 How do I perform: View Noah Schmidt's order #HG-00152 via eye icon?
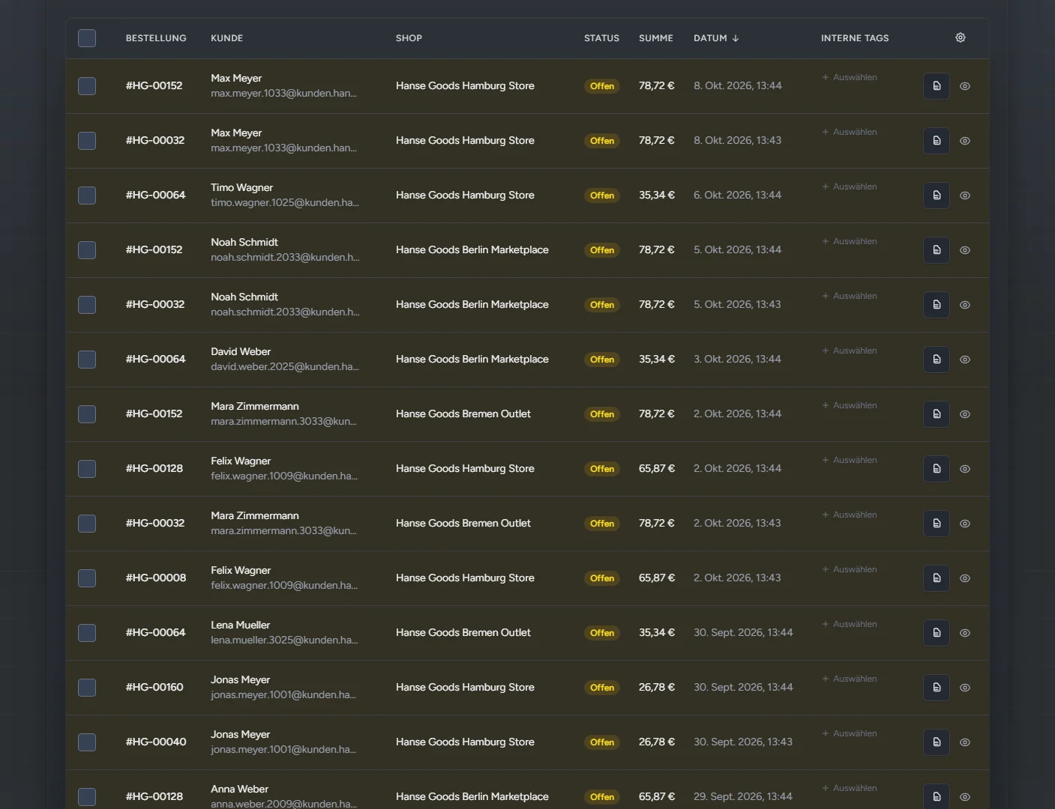point(965,250)
